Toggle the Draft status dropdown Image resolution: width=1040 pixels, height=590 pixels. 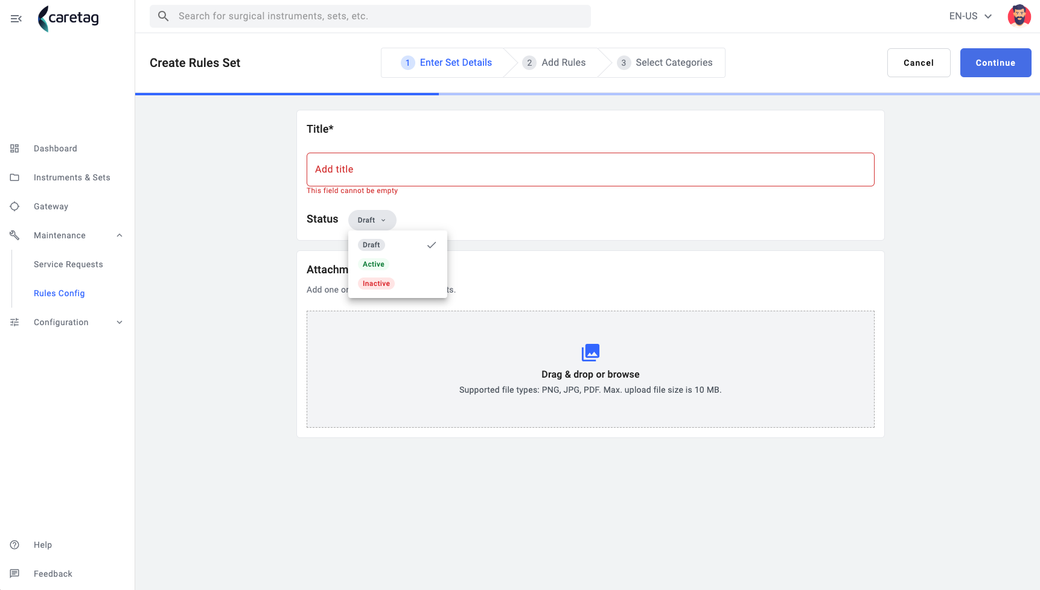point(372,220)
